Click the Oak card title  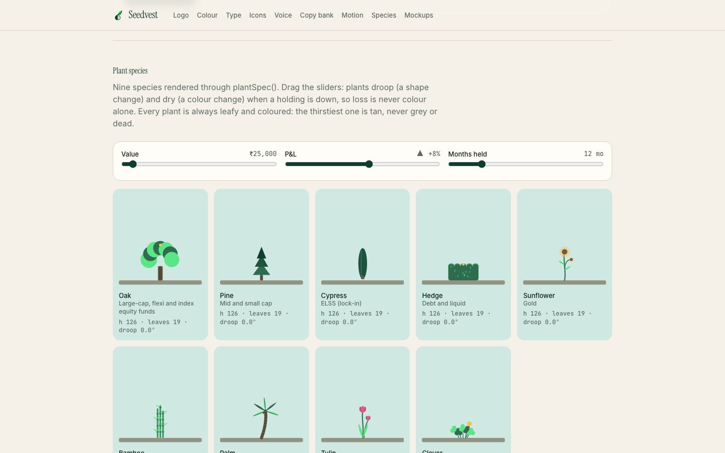tap(125, 295)
